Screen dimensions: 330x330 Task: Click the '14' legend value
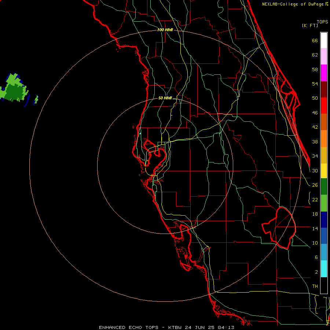click(x=315, y=228)
